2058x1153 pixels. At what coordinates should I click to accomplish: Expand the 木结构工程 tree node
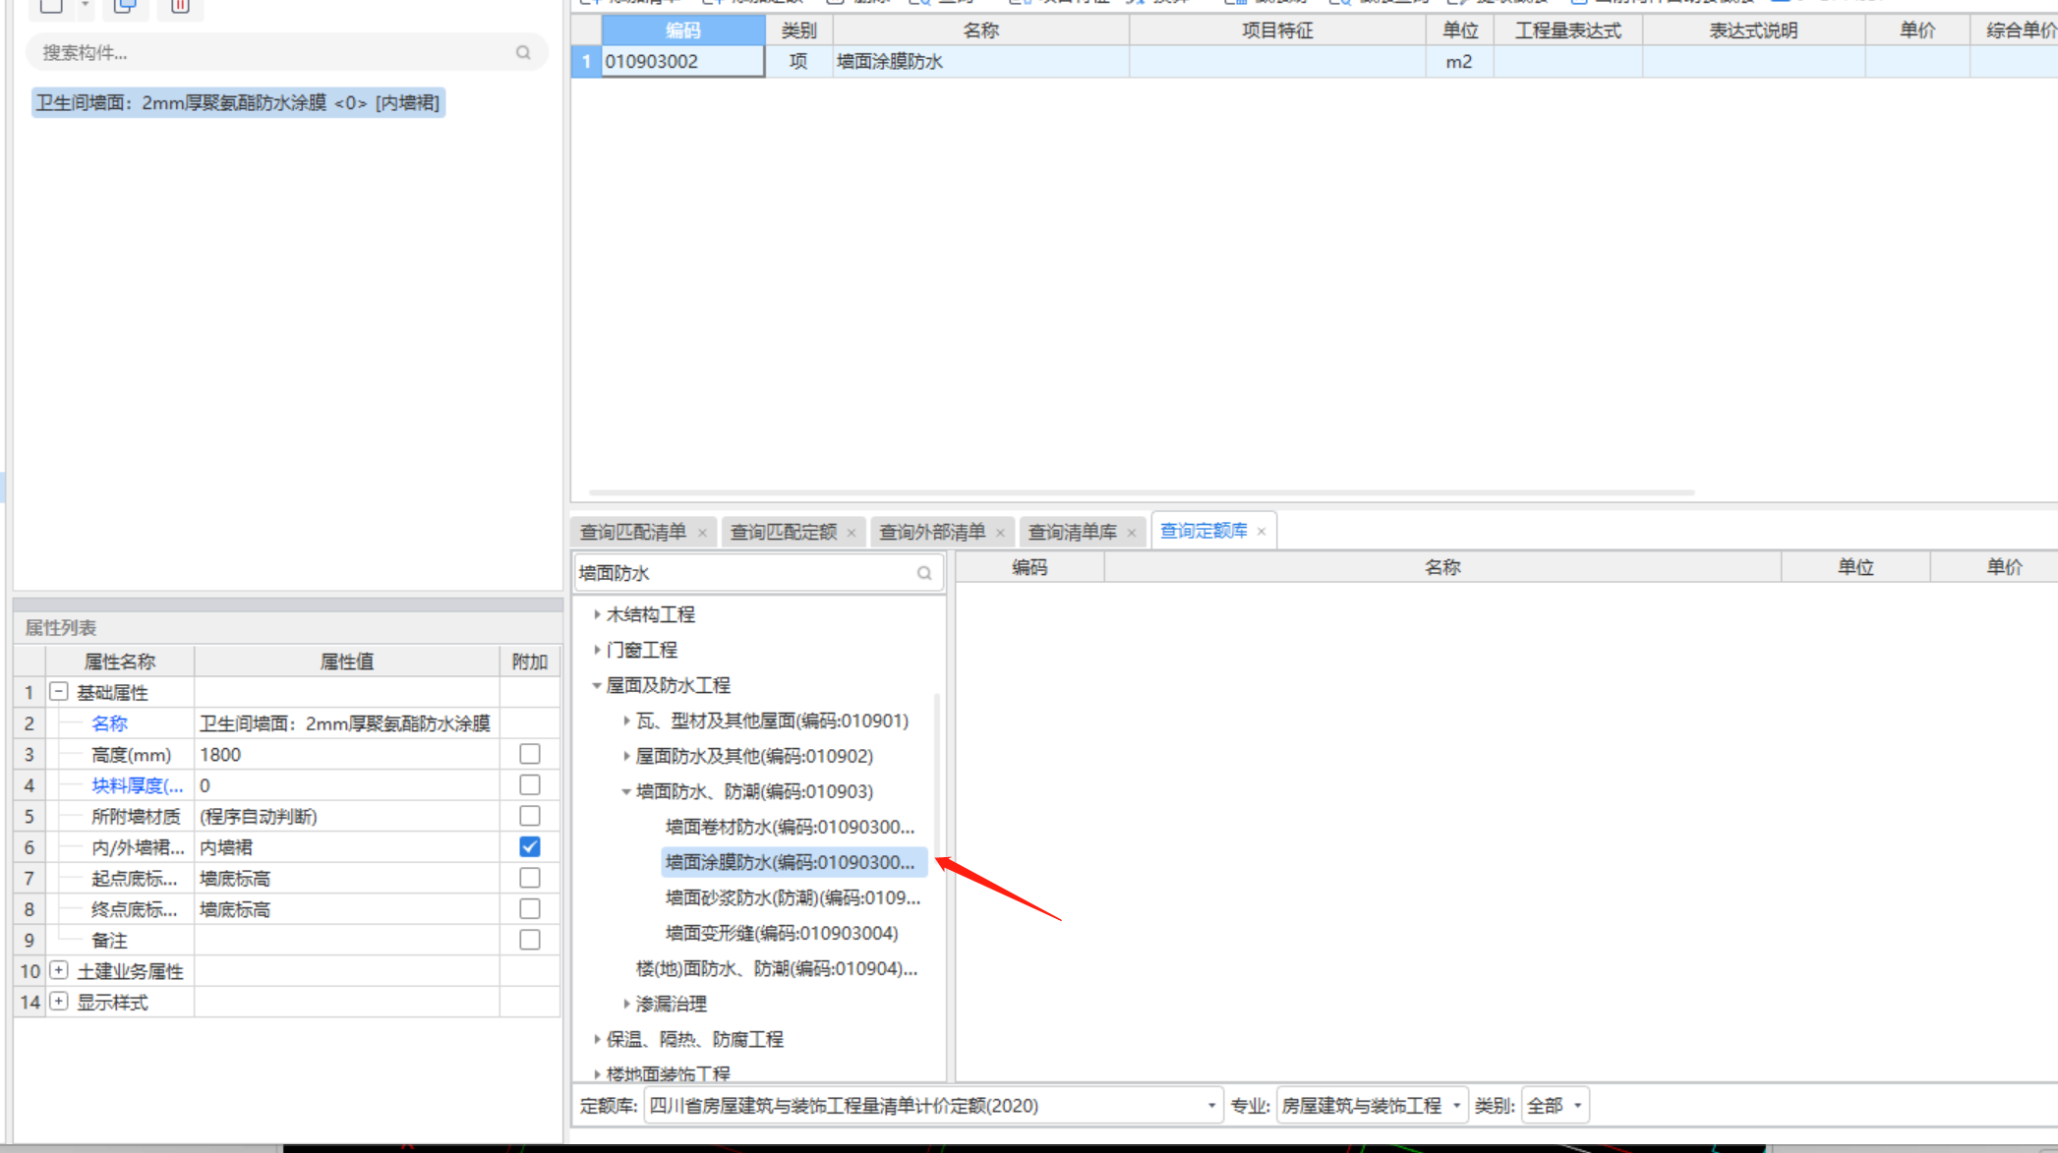(597, 614)
